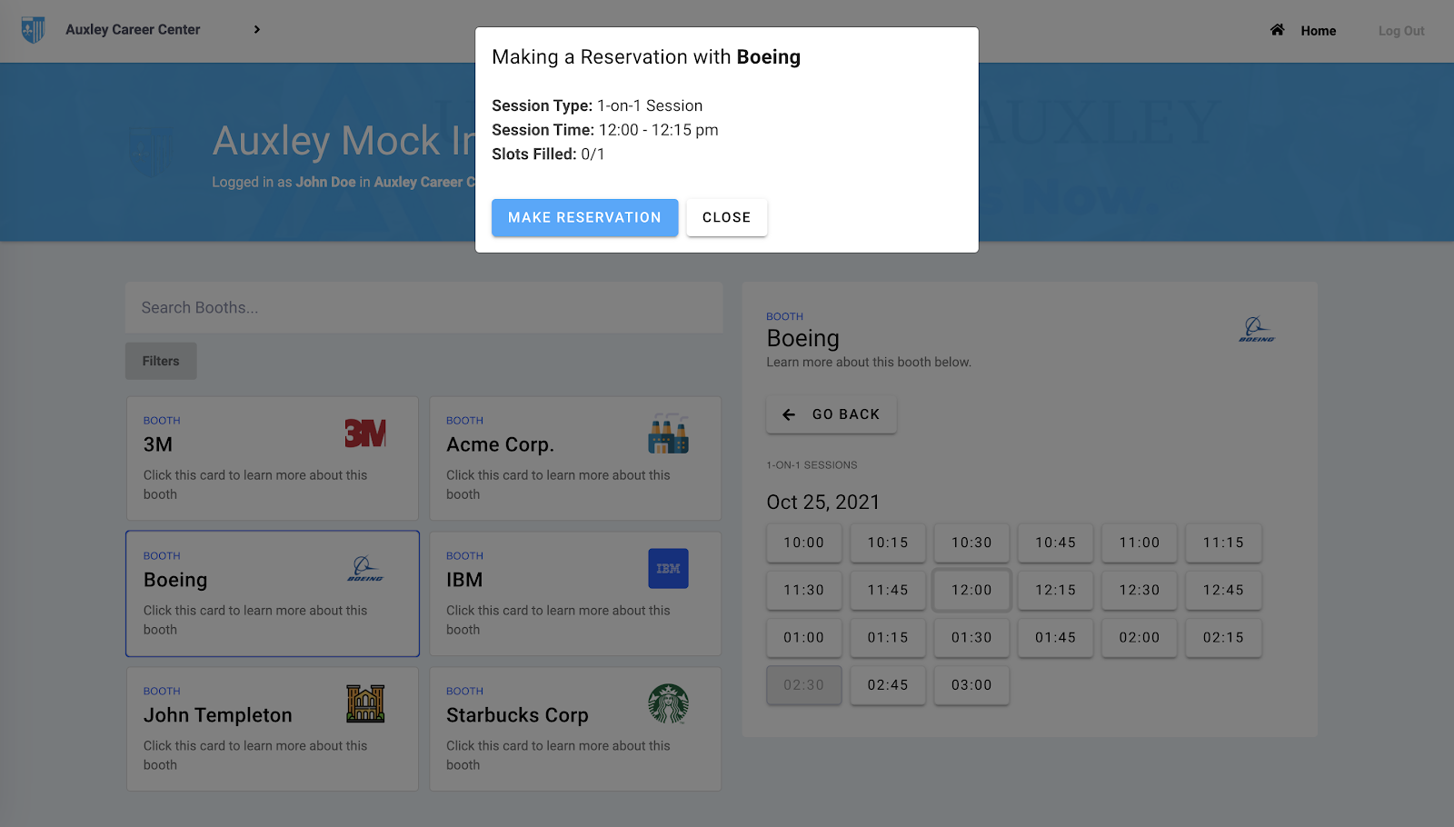Viewport: 1454px width, 827px height.
Task: Click the Go Back button
Action: (x=832, y=414)
